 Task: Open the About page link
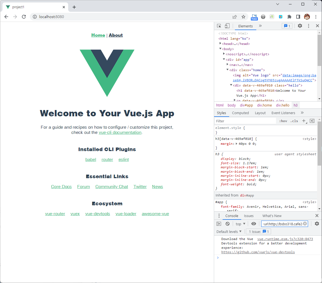click(x=116, y=35)
